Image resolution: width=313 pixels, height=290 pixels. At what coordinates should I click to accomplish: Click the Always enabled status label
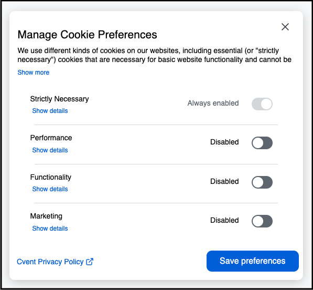tap(213, 103)
